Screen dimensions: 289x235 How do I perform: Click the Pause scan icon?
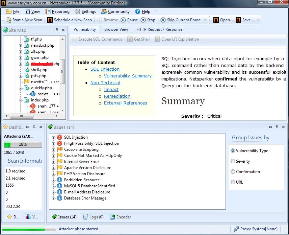(x=123, y=20)
